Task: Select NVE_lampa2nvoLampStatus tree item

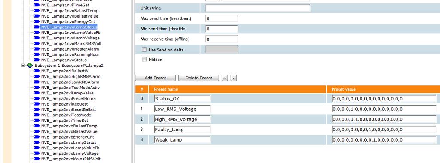Action: point(68,142)
